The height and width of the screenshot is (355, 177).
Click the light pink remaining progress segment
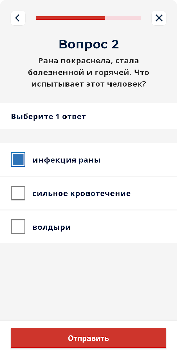(x=123, y=18)
